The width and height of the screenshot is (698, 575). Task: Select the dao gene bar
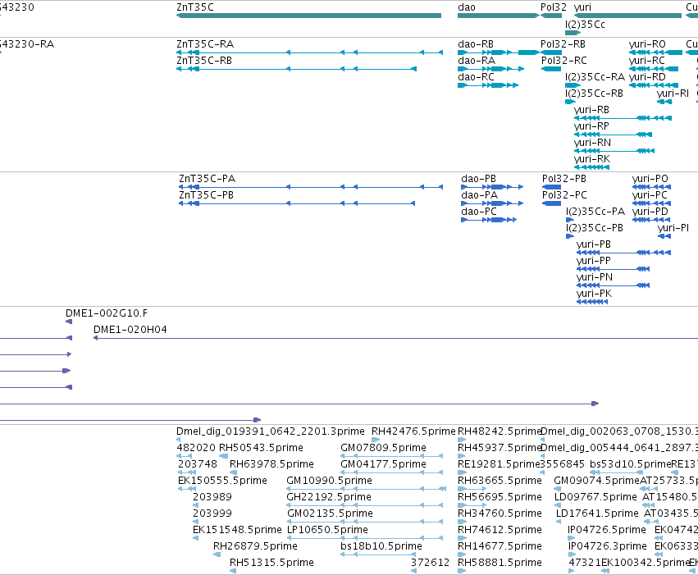(x=499, y=16)
